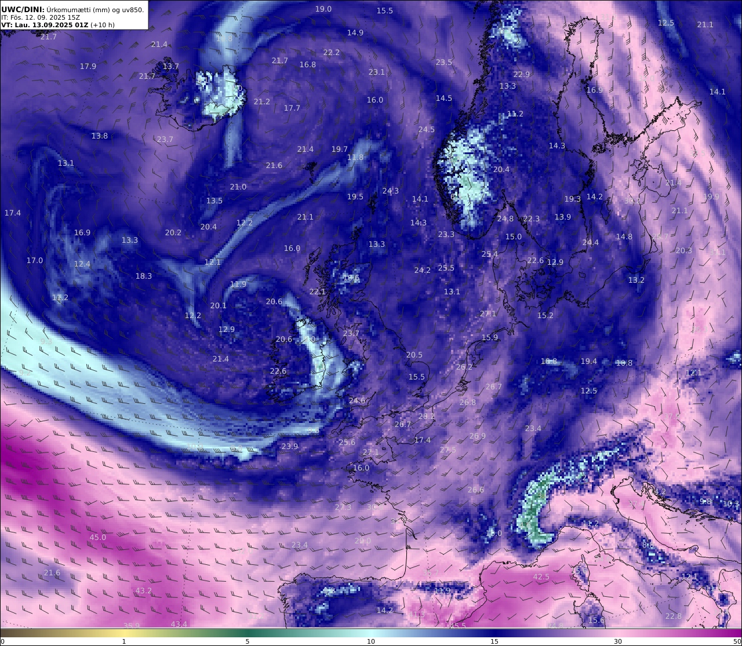Select the map value 19.0

323,9
